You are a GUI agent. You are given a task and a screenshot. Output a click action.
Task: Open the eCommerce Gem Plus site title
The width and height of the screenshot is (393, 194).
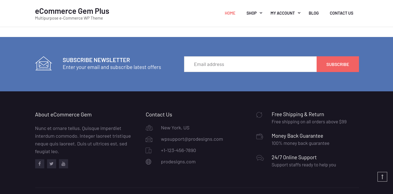[72, 11]
